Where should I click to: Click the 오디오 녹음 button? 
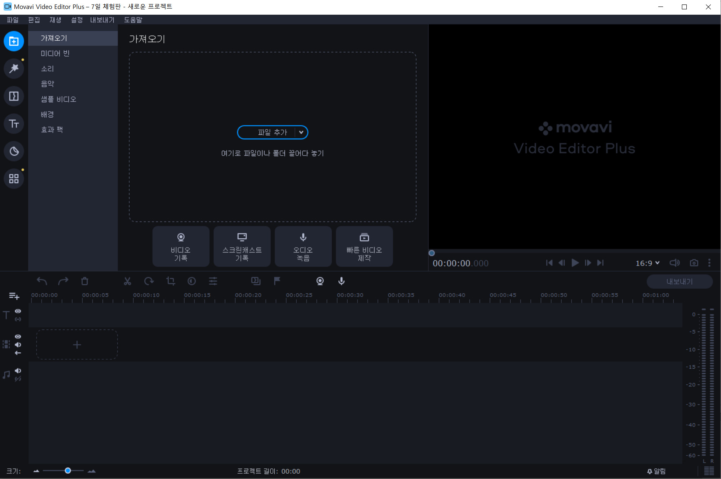pyautogui.click(x=303, y=246)
